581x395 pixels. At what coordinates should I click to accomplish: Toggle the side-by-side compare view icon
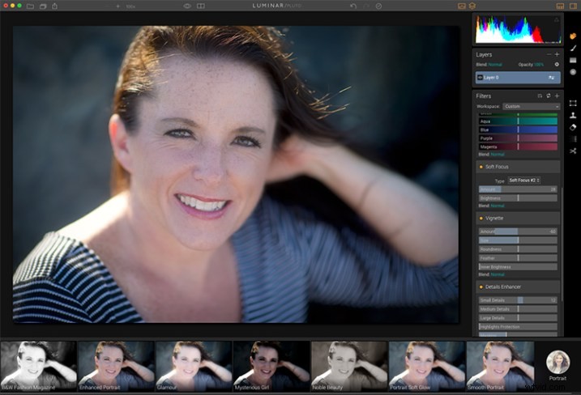201,6
